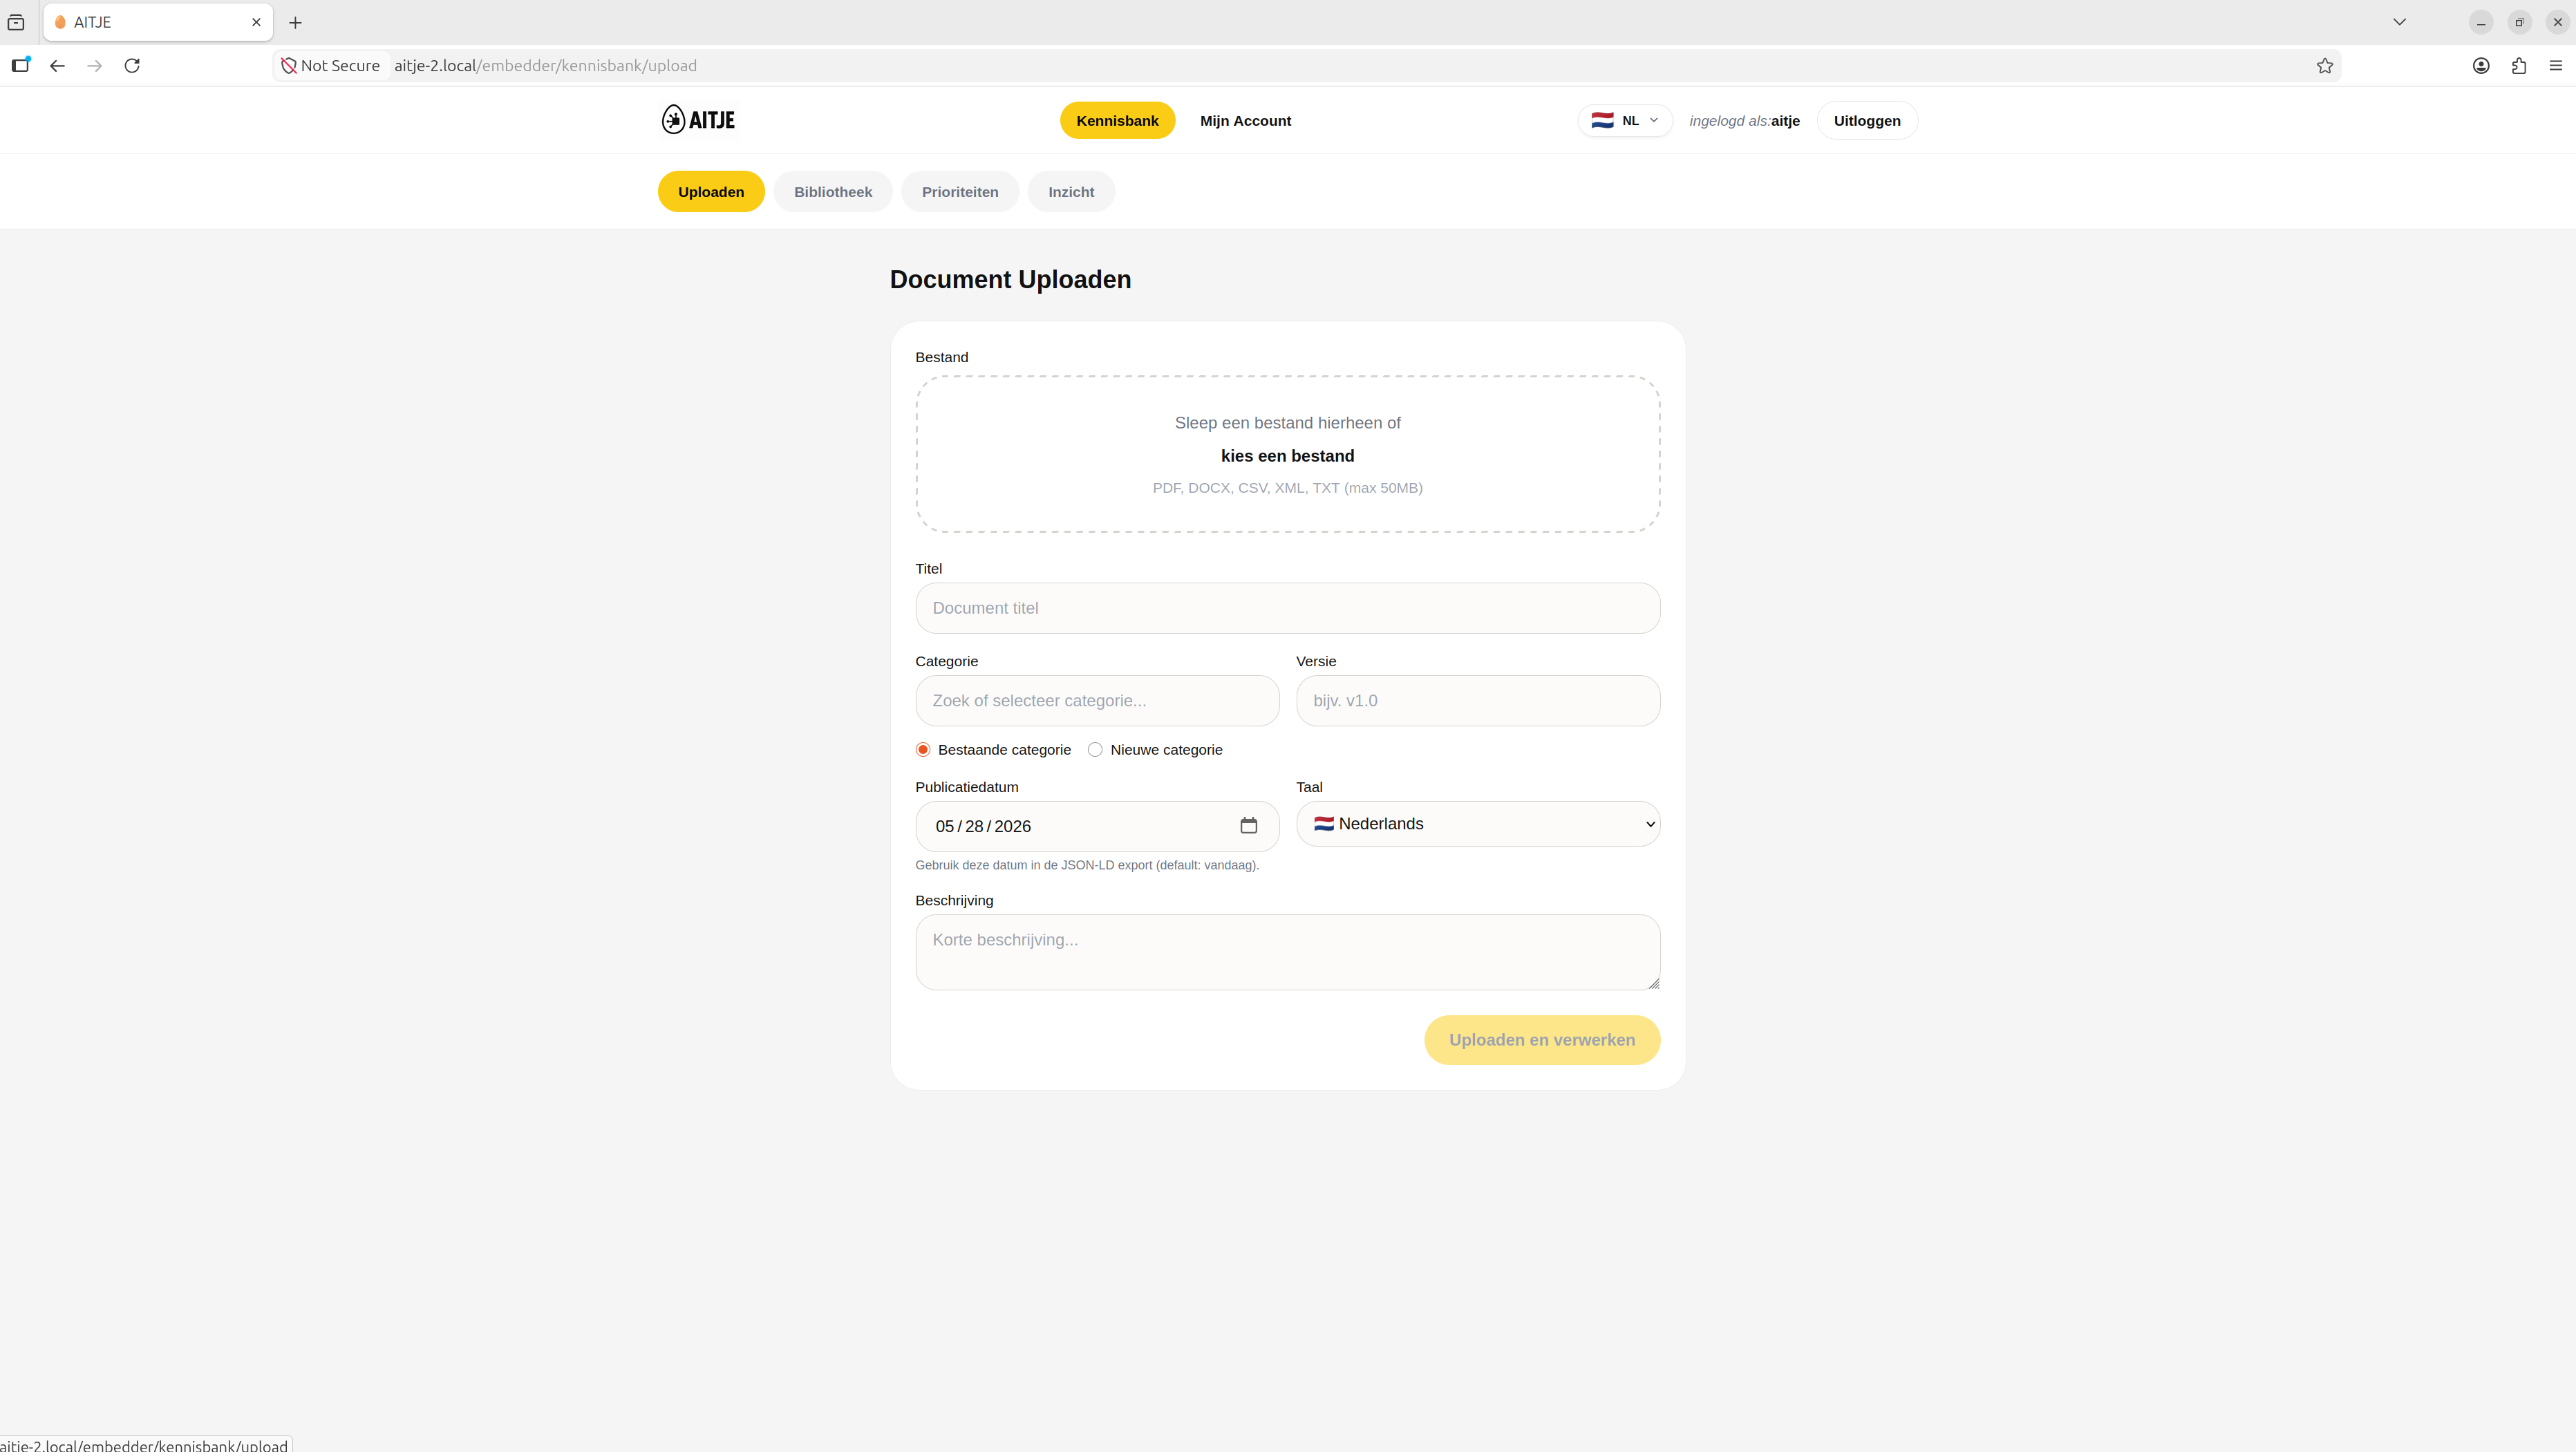Open the NL language switcher dropdown

1624,120
